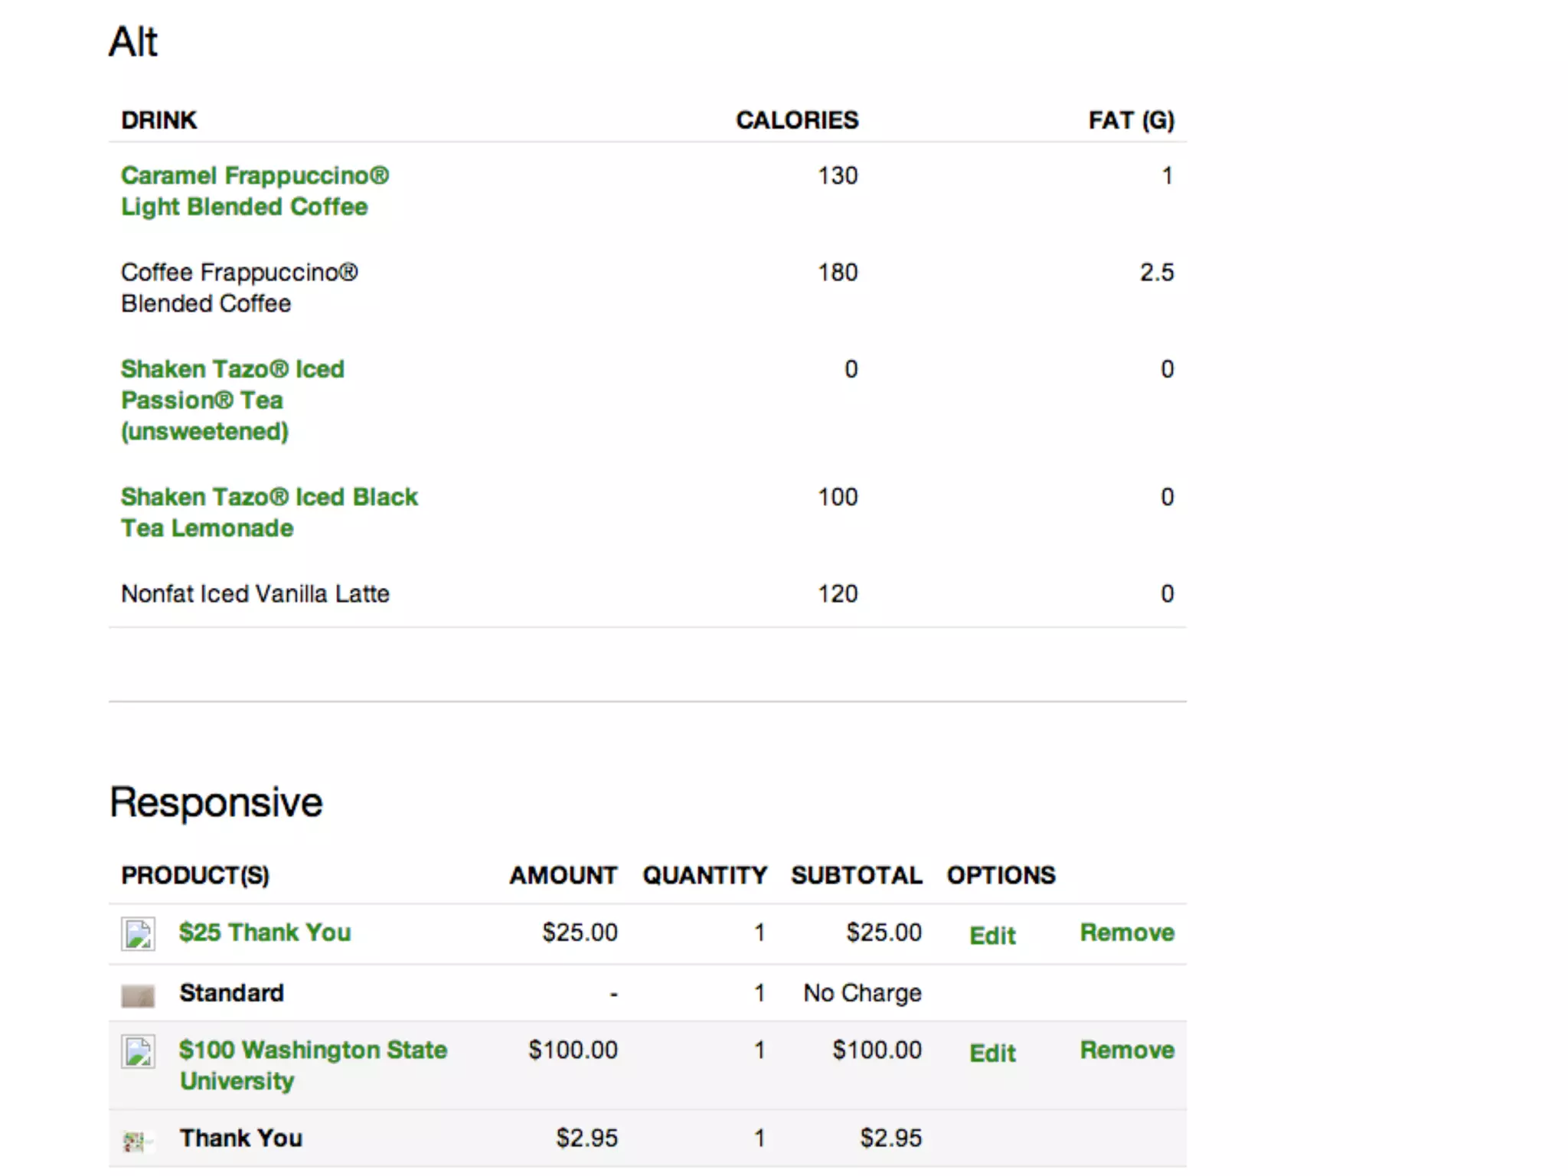Screen dimensions: 1568x1176
Task: Remove the $25 Thank You item
Action: click(x=1126, y=933)
